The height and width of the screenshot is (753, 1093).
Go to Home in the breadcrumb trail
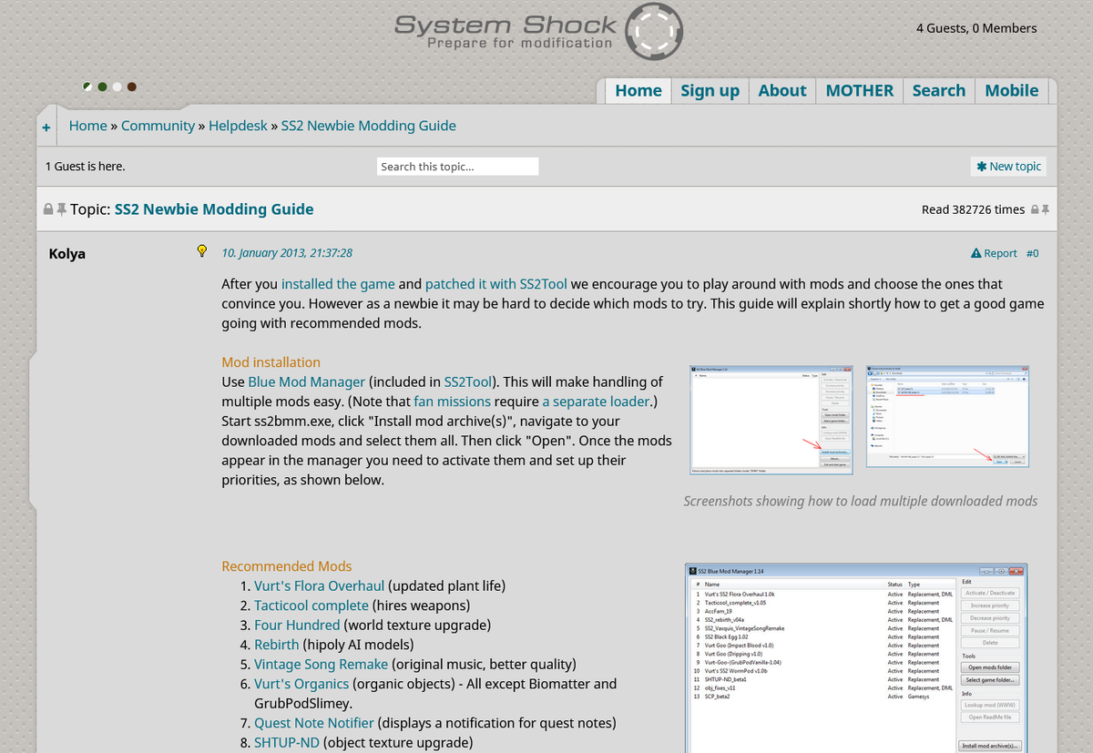(88, 126)
